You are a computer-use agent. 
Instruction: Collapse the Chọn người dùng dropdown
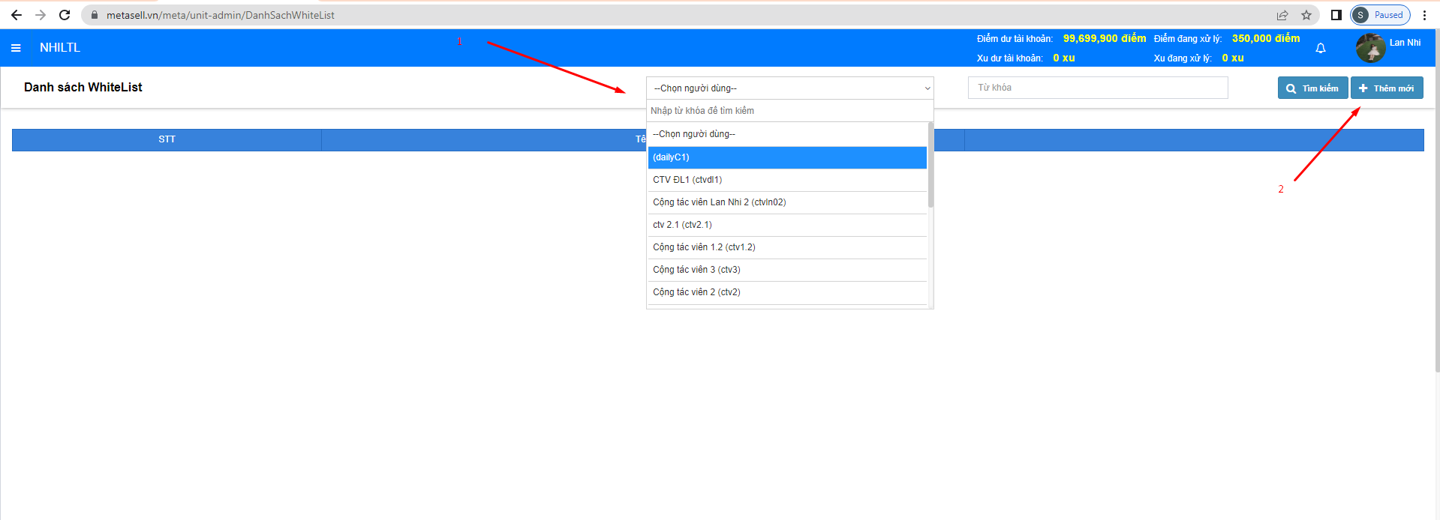pos(789,88)
